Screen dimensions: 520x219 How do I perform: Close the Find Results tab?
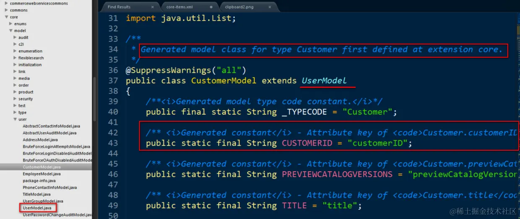[x=152, y=7]
